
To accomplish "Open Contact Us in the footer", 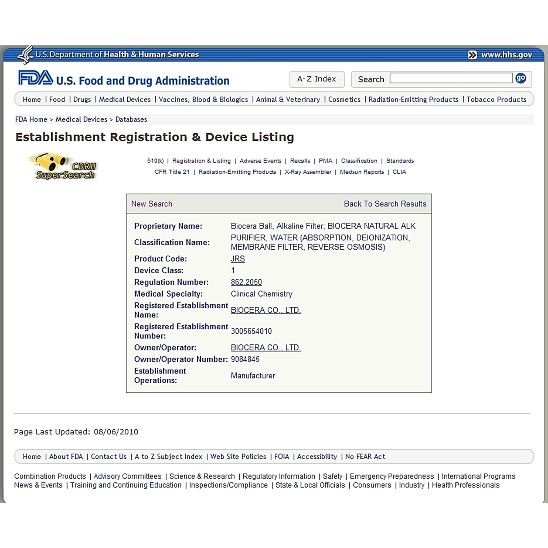I will tap(109, 456).
